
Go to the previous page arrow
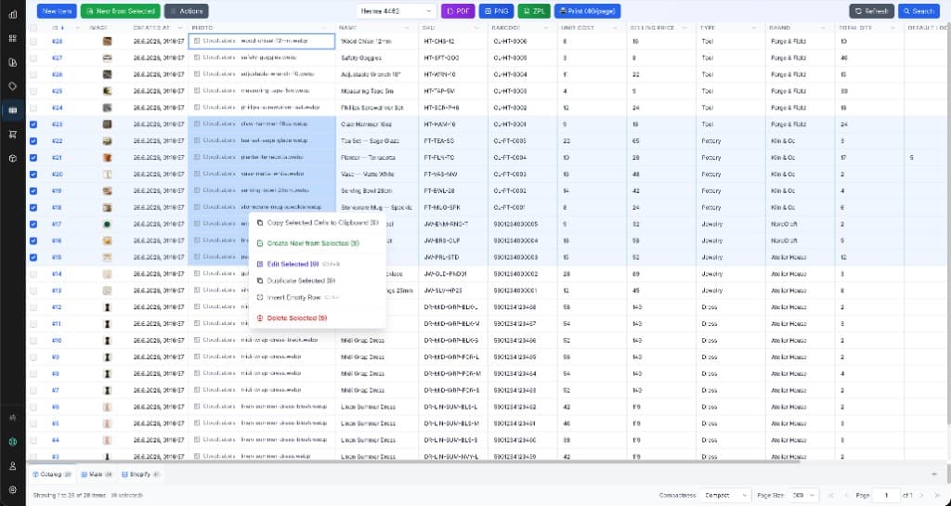[845, 495]
